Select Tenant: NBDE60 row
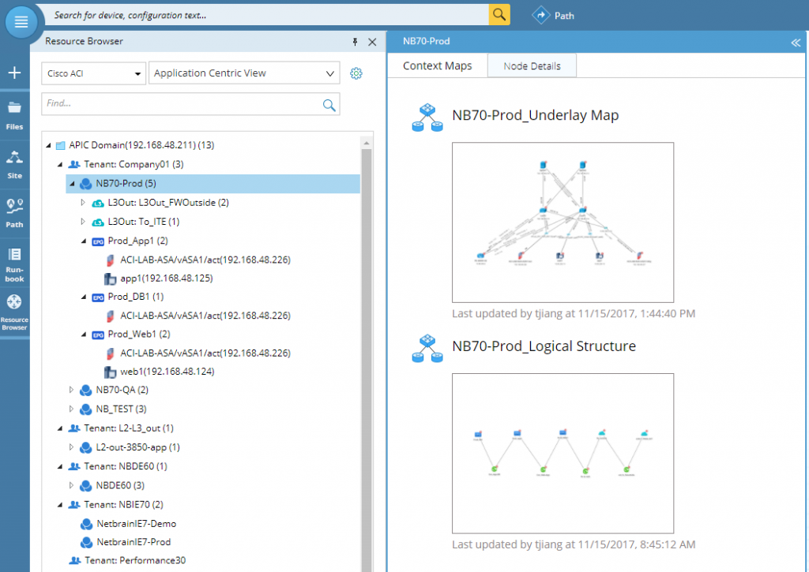This screenshot has width=809, height=572. point(126,466)
